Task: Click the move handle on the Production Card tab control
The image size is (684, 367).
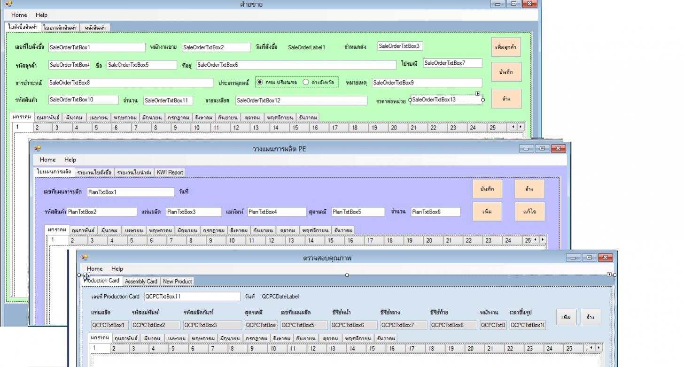Action: (87, 276)
